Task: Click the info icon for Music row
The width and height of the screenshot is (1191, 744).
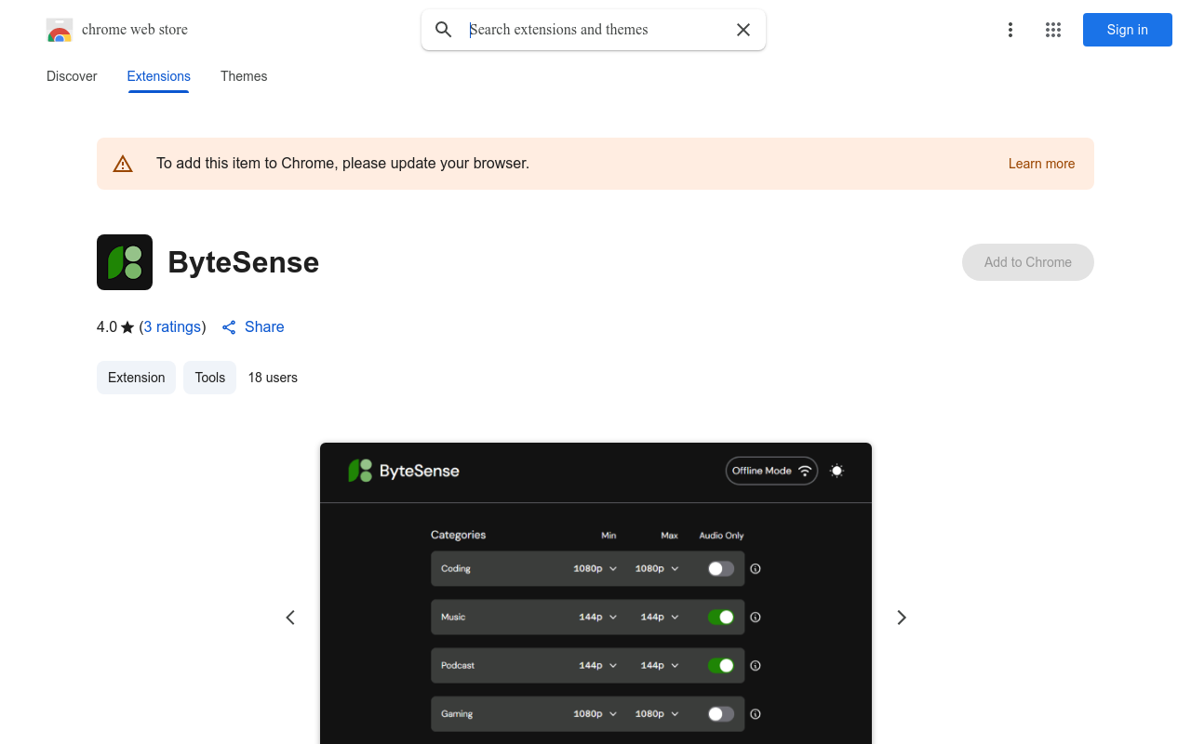Action: point(756,617)
